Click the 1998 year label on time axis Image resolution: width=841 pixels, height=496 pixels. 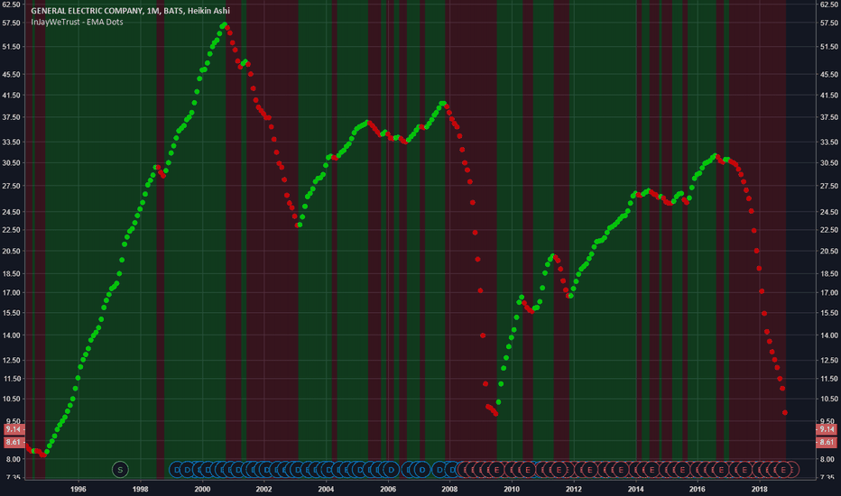click(x=141, y=489)
